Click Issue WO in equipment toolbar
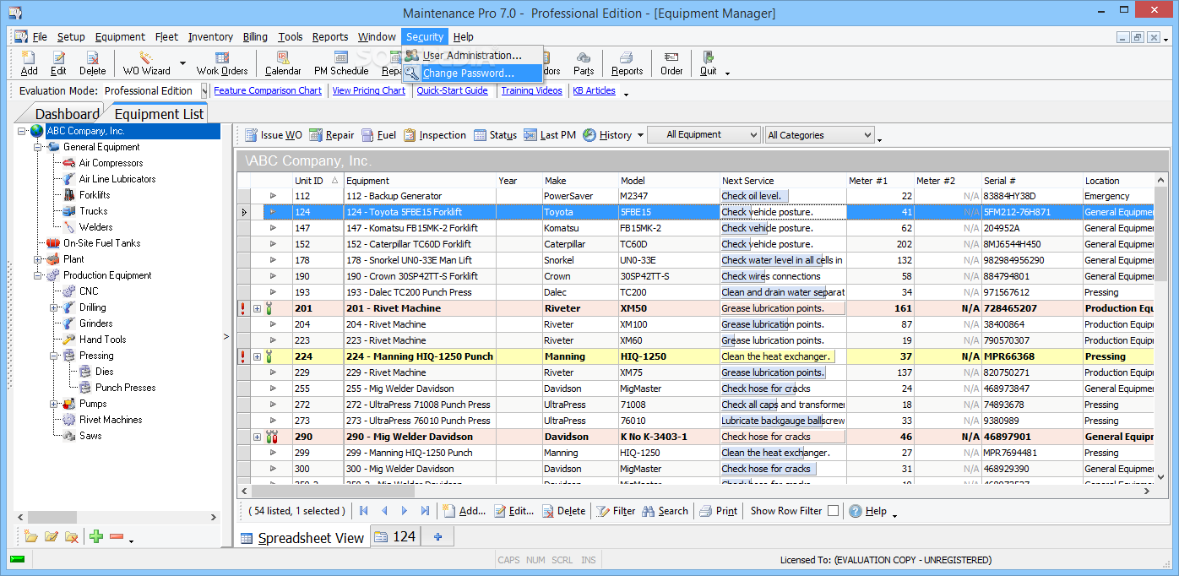1179x576 pixels. pos(273,135)
